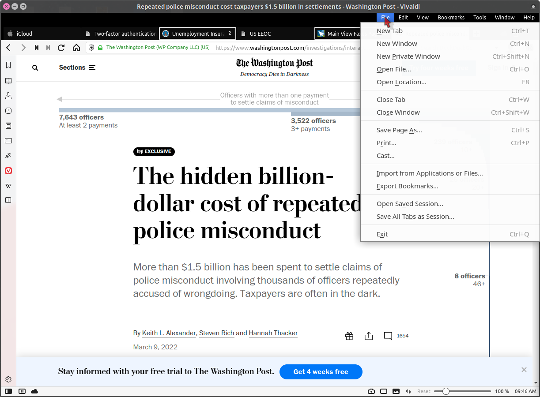Screen dimensions: 540x397
Task: Open the Downloads panel icon
Action: [8, 96]
